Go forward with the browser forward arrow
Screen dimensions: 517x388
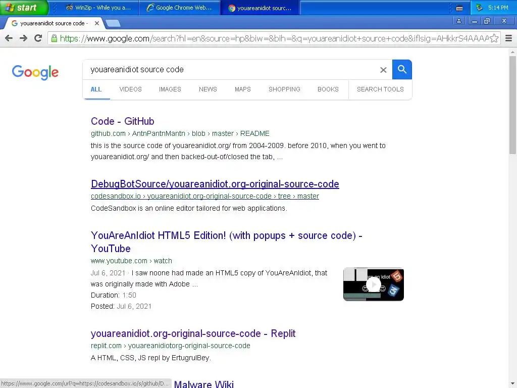click(23, 38)
